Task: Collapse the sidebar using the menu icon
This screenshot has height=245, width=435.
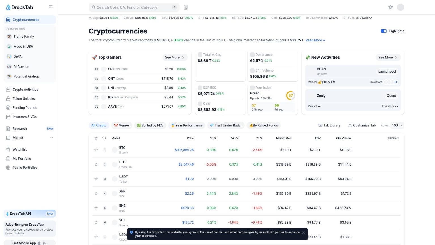Action: click(51, 7)
